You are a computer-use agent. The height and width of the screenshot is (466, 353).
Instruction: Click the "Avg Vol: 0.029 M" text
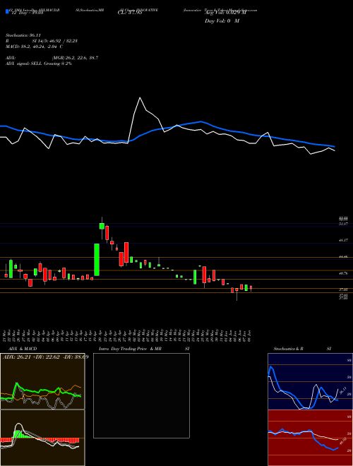click(225, 12)
